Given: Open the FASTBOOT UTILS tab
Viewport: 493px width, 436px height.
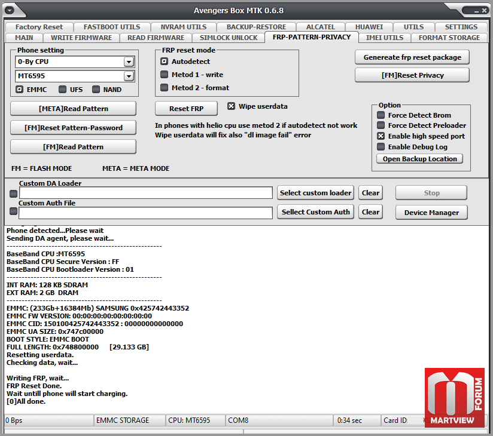Looking at the screenshot, I should click(x=112, y=27).
